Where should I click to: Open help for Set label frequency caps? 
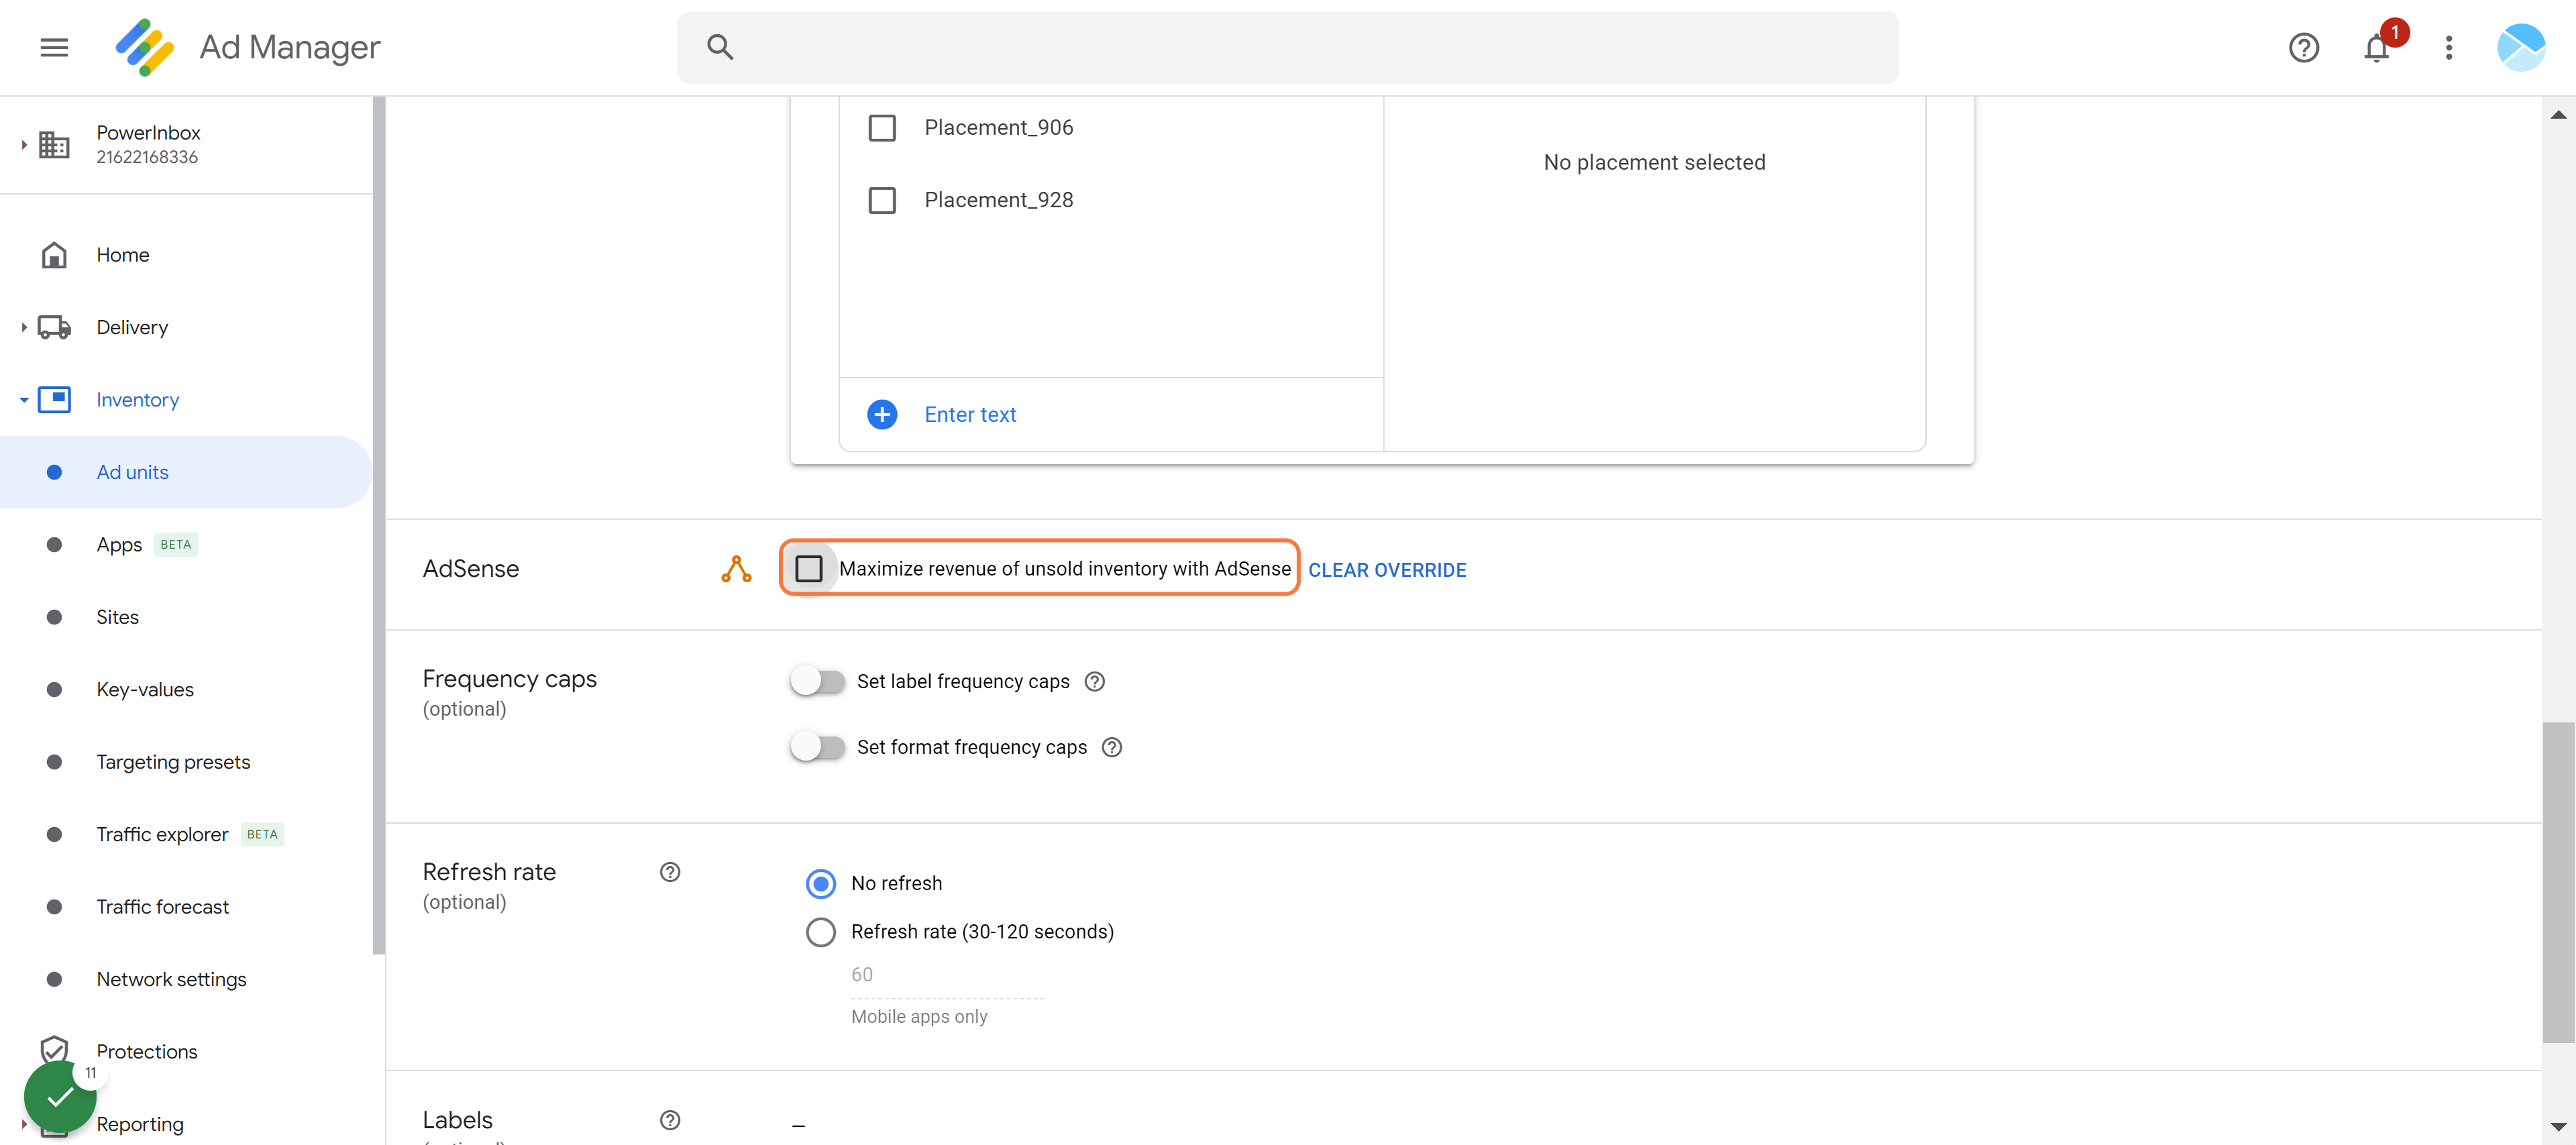[x=1095, y=681]
